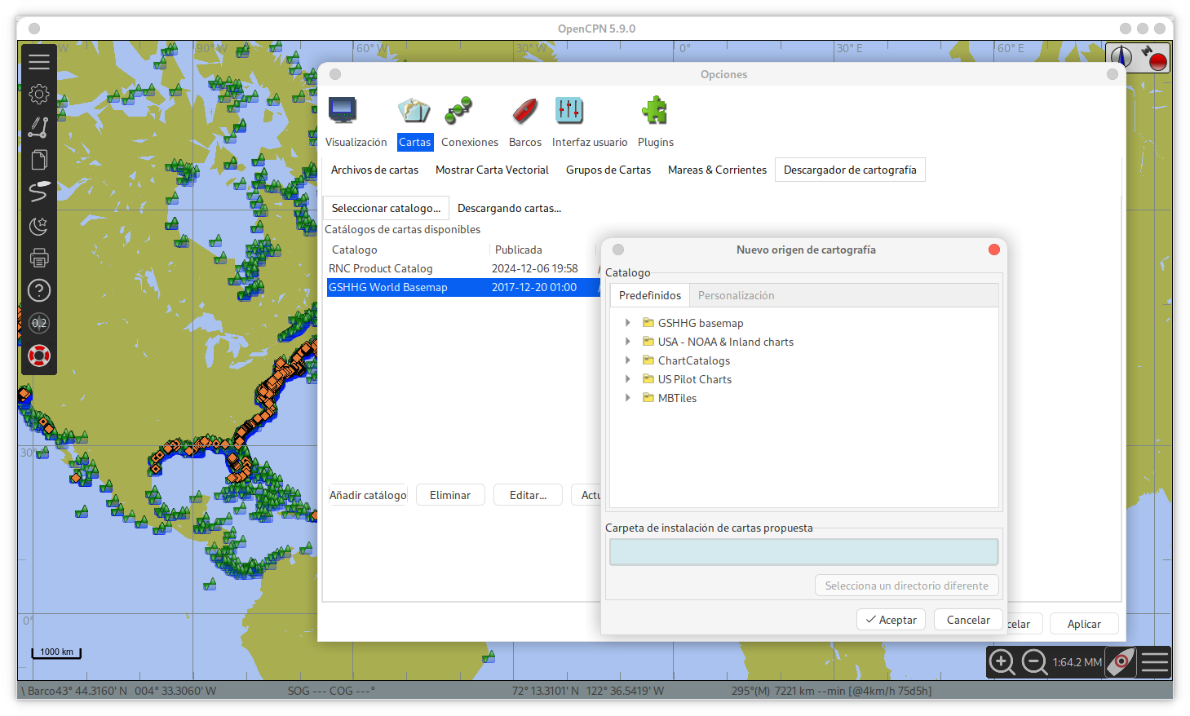This screenshot has width=1190, height=716.
Task: Select GSHHG World Basemap row
Action: pyautogui.click(x=463, y=287)
